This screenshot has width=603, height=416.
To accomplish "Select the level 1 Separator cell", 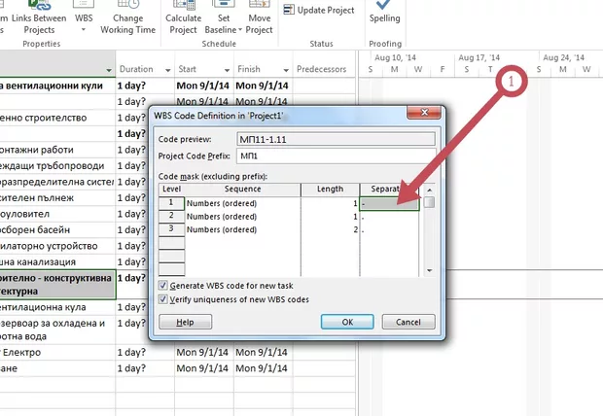I will point(389,203).
